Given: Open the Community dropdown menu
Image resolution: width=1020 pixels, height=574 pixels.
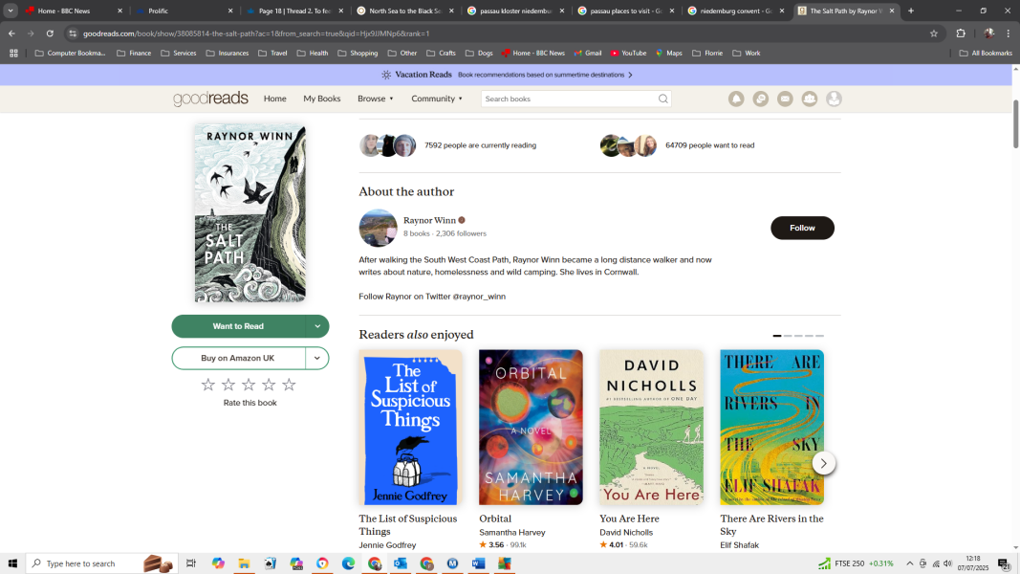Looking at the screenshot, I should pos(437,99).
